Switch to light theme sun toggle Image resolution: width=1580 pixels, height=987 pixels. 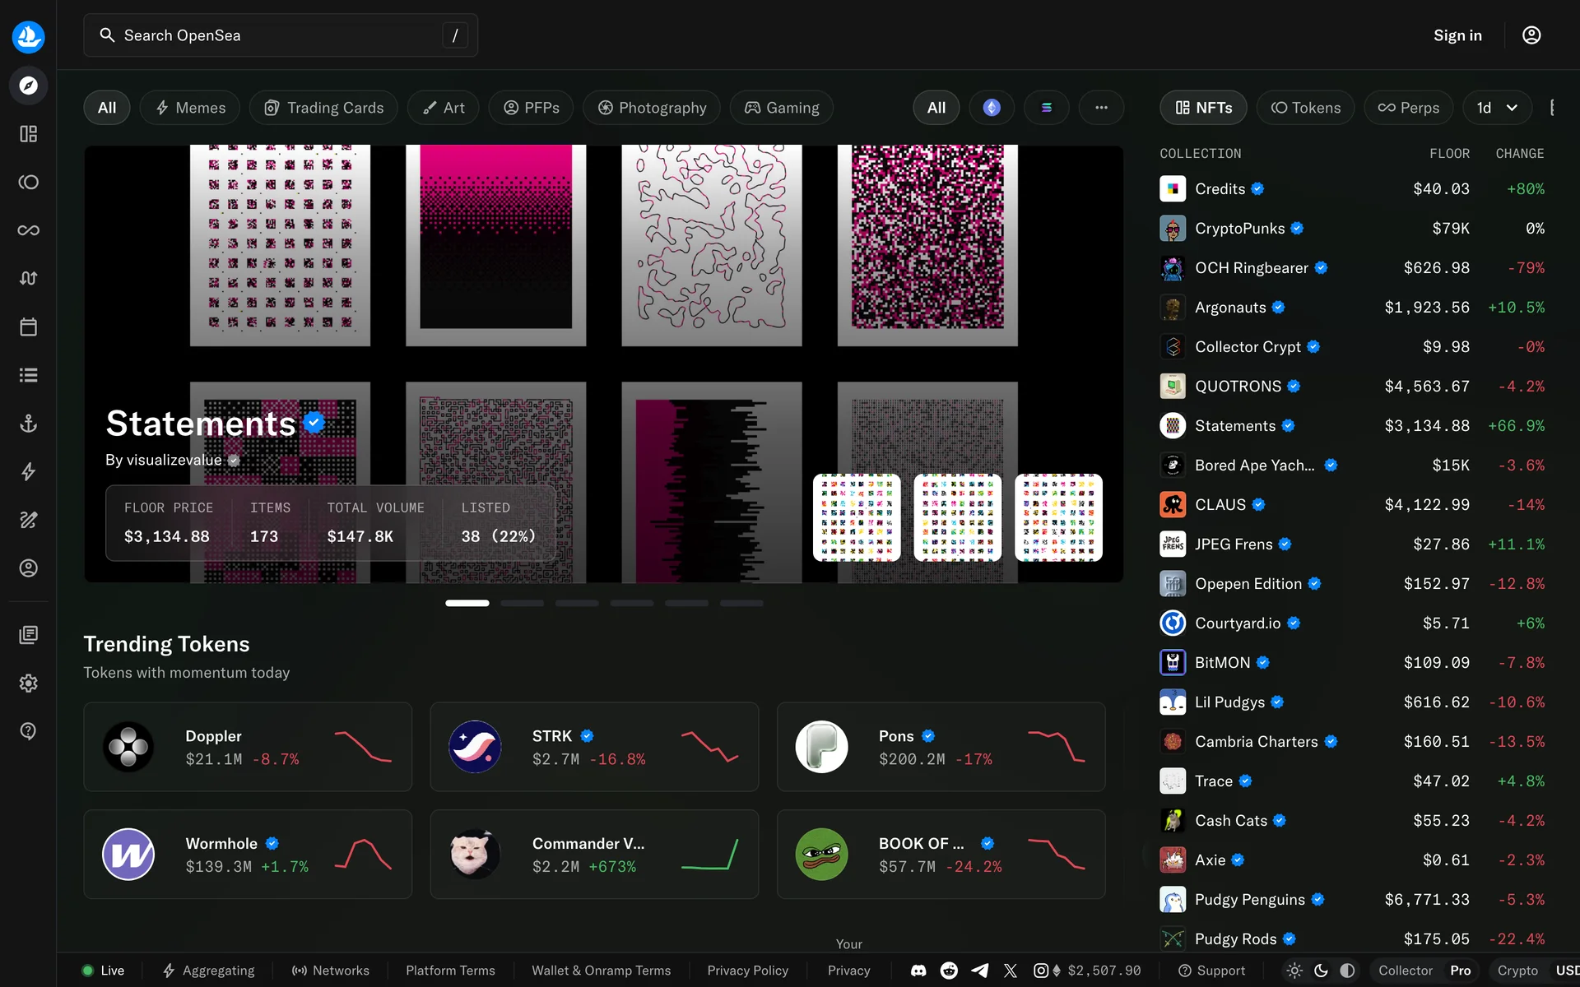click(1294, 971)
